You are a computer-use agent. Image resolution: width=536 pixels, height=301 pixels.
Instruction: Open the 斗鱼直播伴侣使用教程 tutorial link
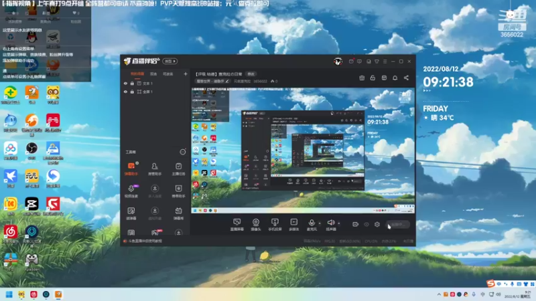tap(145, 241)
